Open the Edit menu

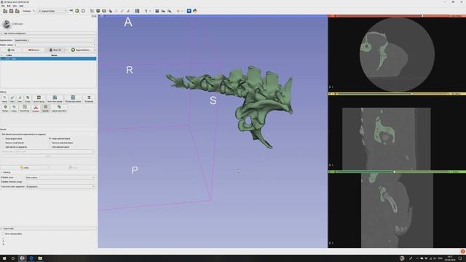[9, 6]
